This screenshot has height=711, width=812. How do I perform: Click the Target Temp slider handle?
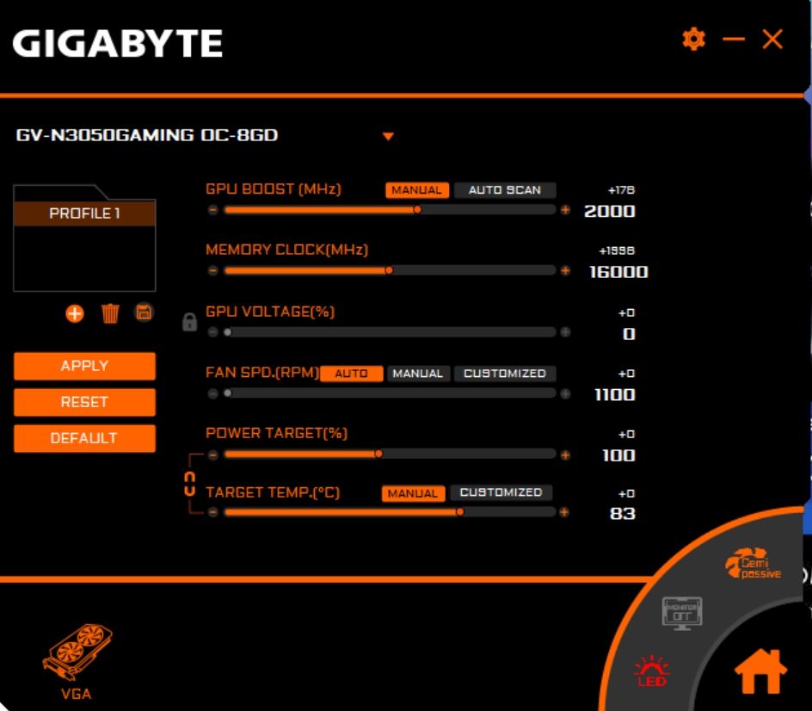click(x=460, y=512)
